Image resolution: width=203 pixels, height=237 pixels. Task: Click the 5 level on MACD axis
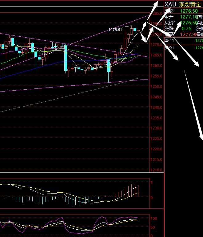[x=152, y=182]
